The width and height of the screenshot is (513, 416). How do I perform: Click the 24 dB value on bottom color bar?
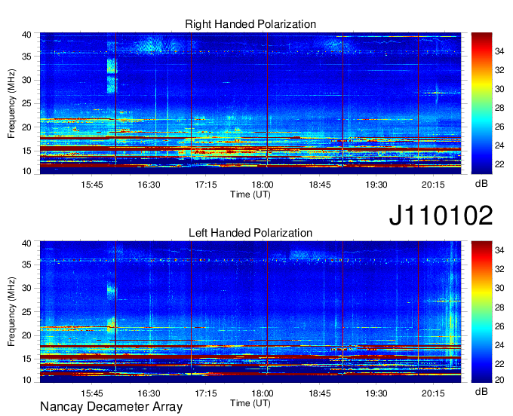coord(499,345)
